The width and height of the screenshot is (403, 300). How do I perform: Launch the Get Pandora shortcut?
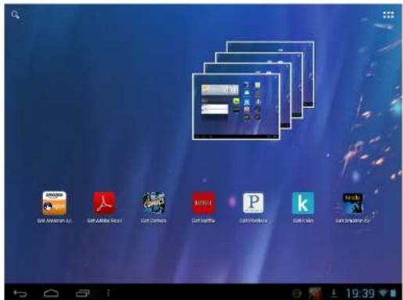pos(254,207)
